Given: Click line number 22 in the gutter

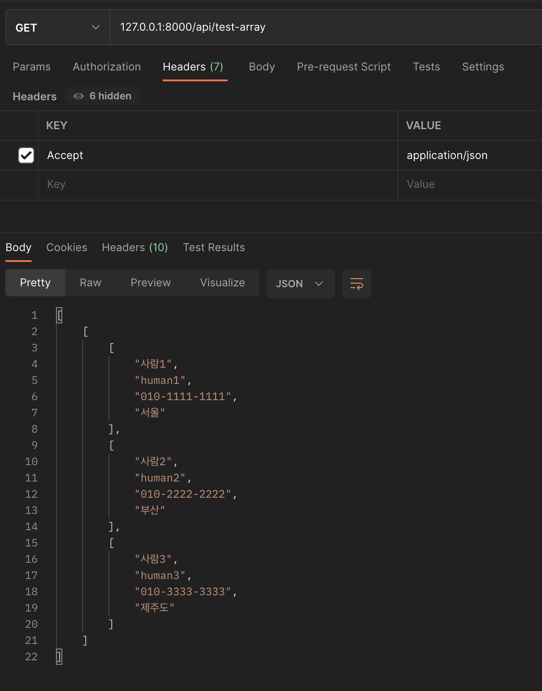Looking at the screenshot, I should tap(31, 657).
